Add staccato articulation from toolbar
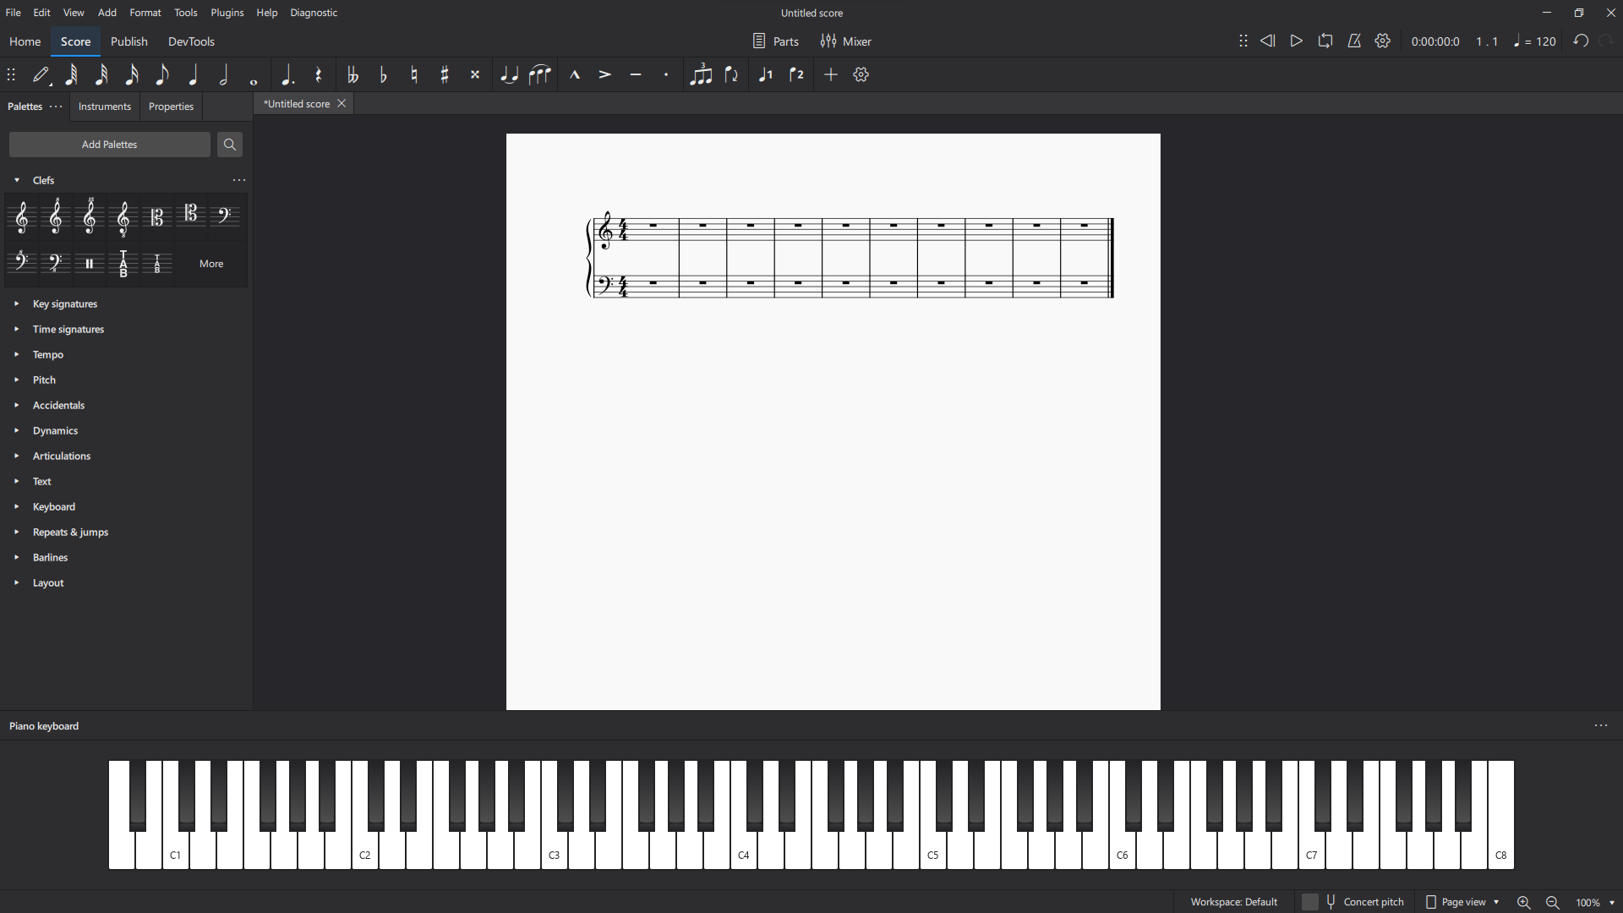Screen dimensions: 1623x913 coord(666,75)
